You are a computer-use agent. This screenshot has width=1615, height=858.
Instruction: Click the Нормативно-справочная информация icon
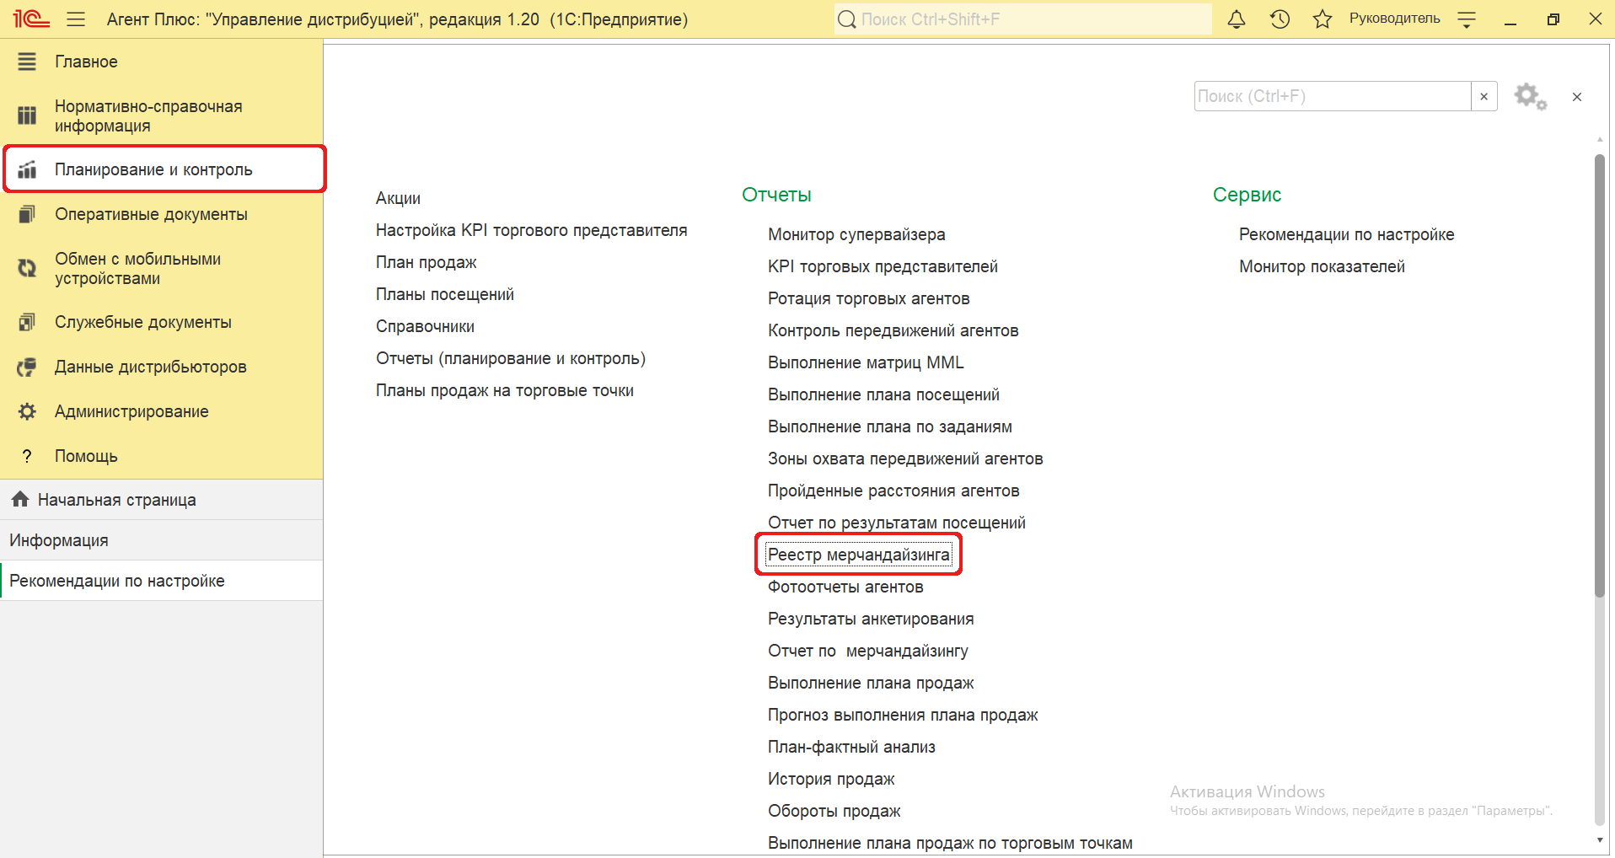[x=27, y=115]
